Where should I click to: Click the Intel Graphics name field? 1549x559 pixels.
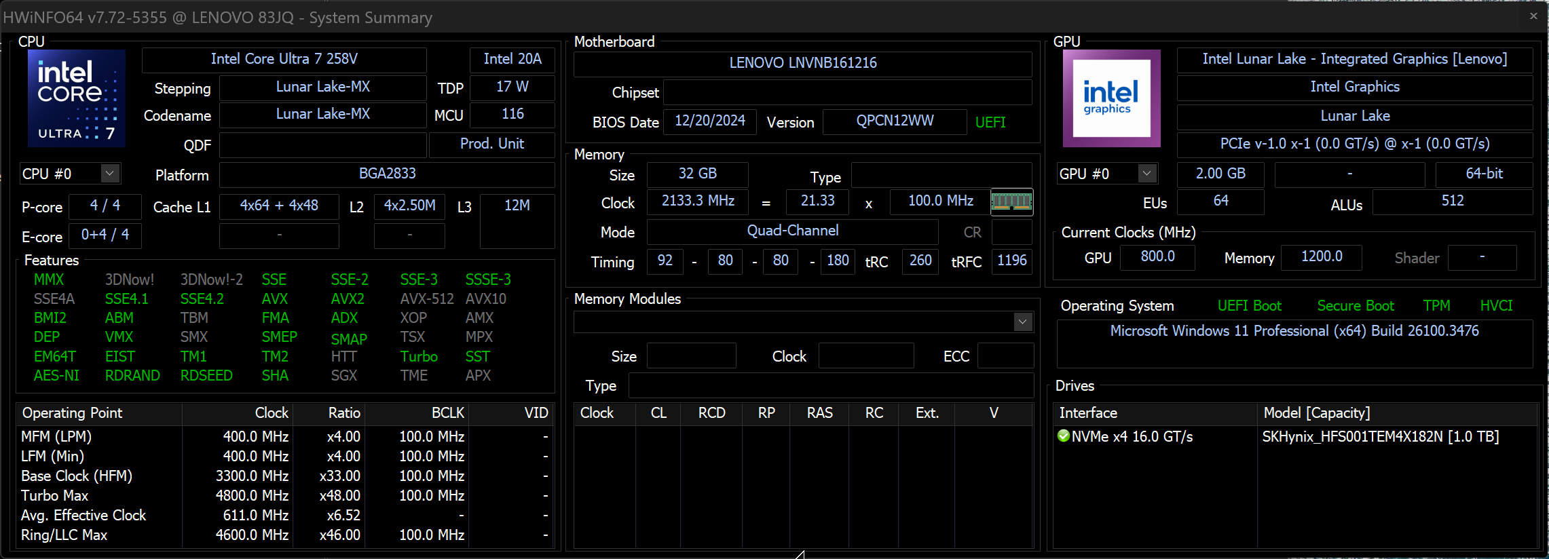1355,87
